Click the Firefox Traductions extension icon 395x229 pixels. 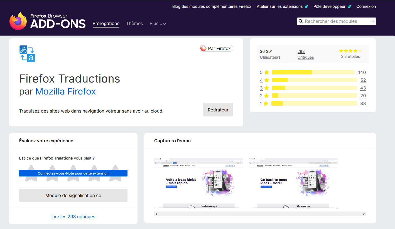[27, 54]
